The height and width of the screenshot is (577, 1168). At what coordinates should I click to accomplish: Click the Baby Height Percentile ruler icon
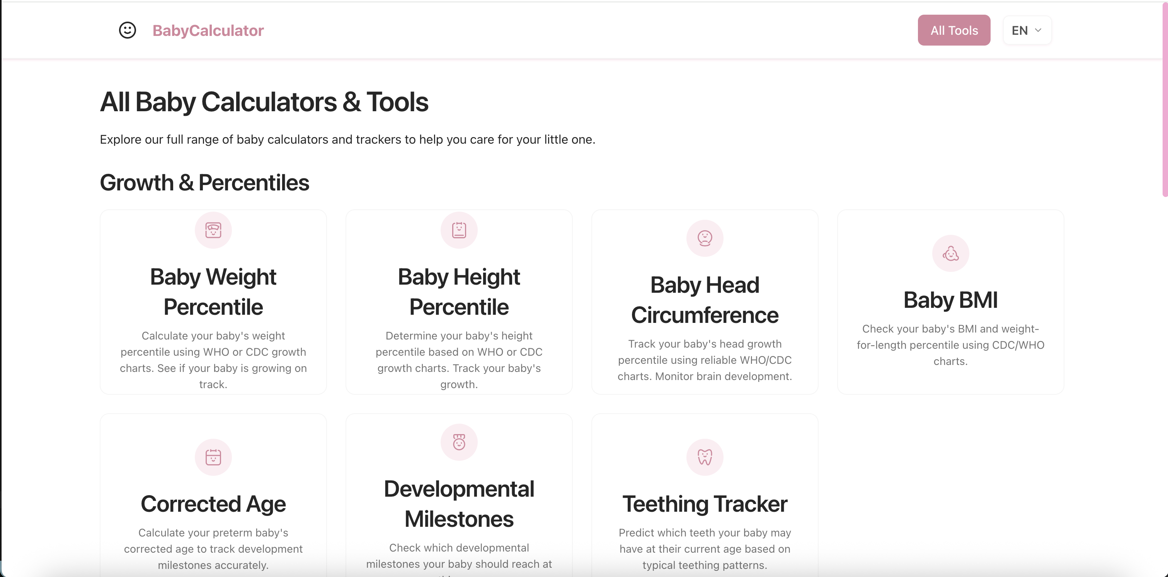pyautogui.click(x=459, y=230)
